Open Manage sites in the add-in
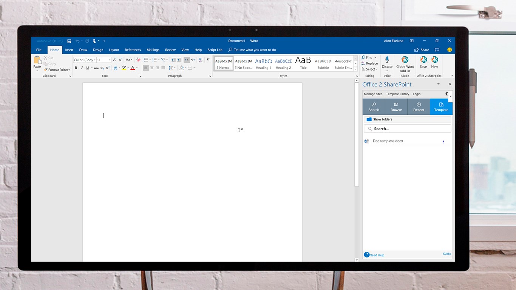The height and width of the screenshot is (290, 516). point(373,94)
